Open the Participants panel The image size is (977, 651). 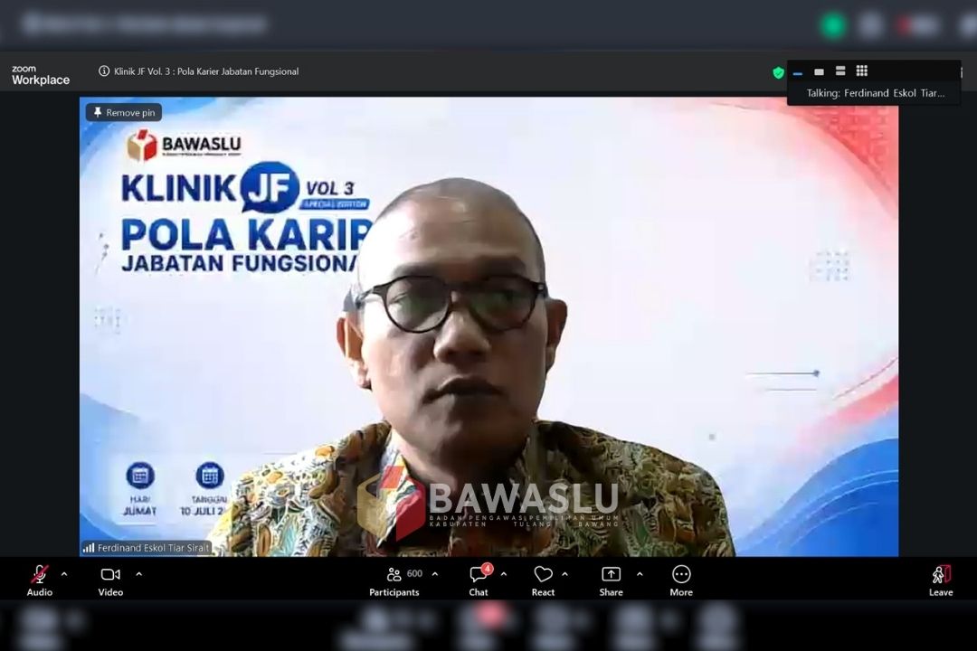click(x=394, y=580)
